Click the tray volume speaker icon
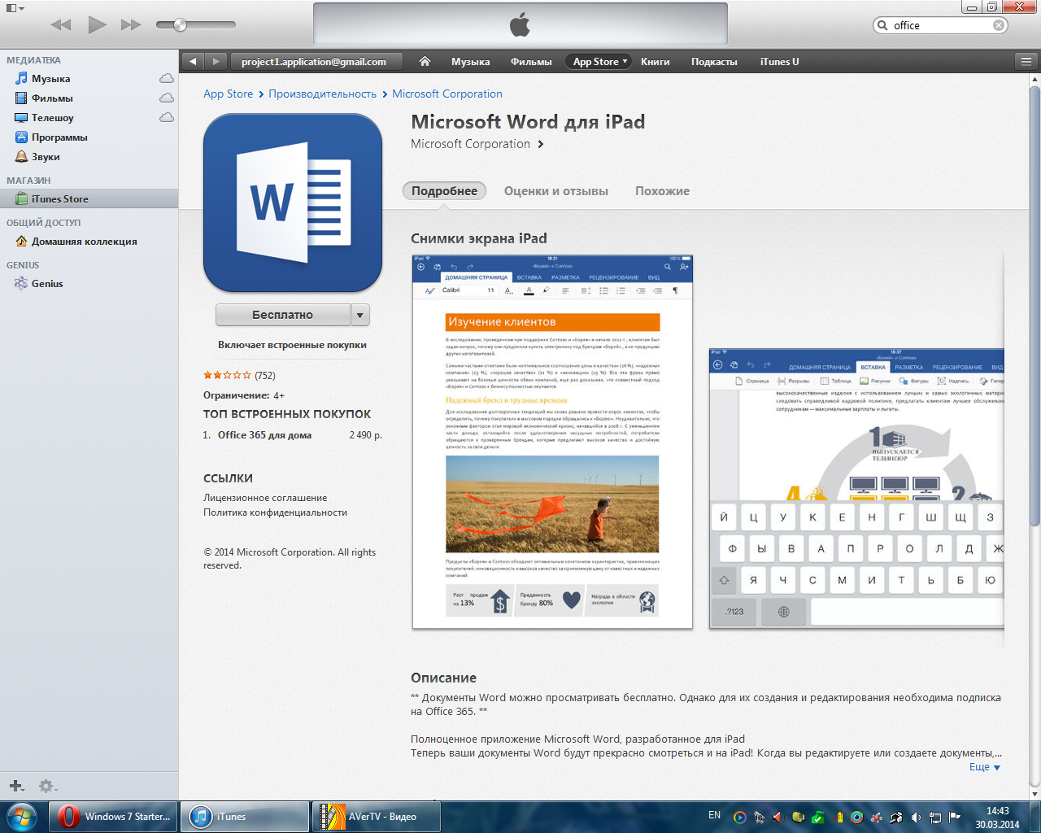 pyautogui.click(x=916, y=817)
